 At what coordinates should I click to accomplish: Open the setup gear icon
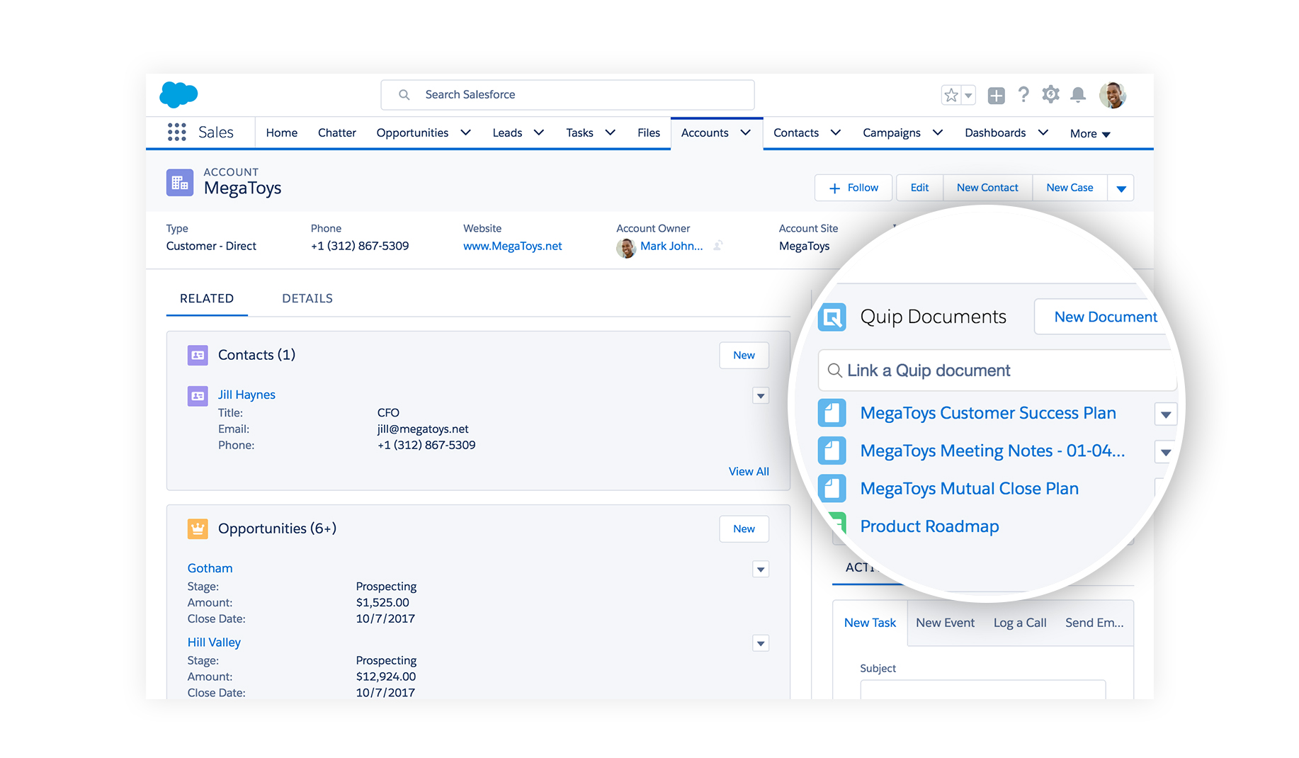click(x=1050, y=94)
